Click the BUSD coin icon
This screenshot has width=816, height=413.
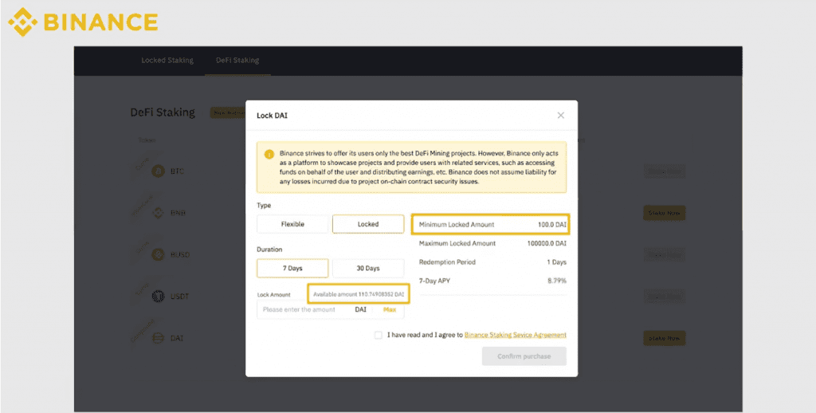coord(158,254)
